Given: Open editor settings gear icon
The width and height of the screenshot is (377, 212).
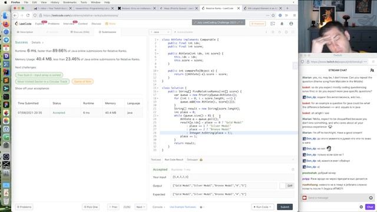Looking at the screenshot, I should click(286, 32).
